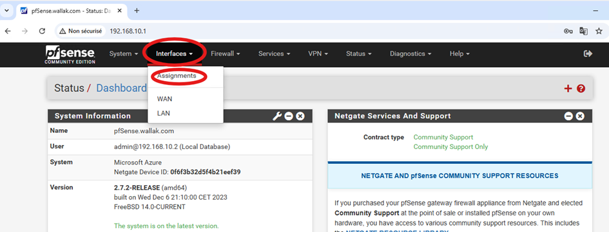Open the Status menu

[x=359, y=54]
